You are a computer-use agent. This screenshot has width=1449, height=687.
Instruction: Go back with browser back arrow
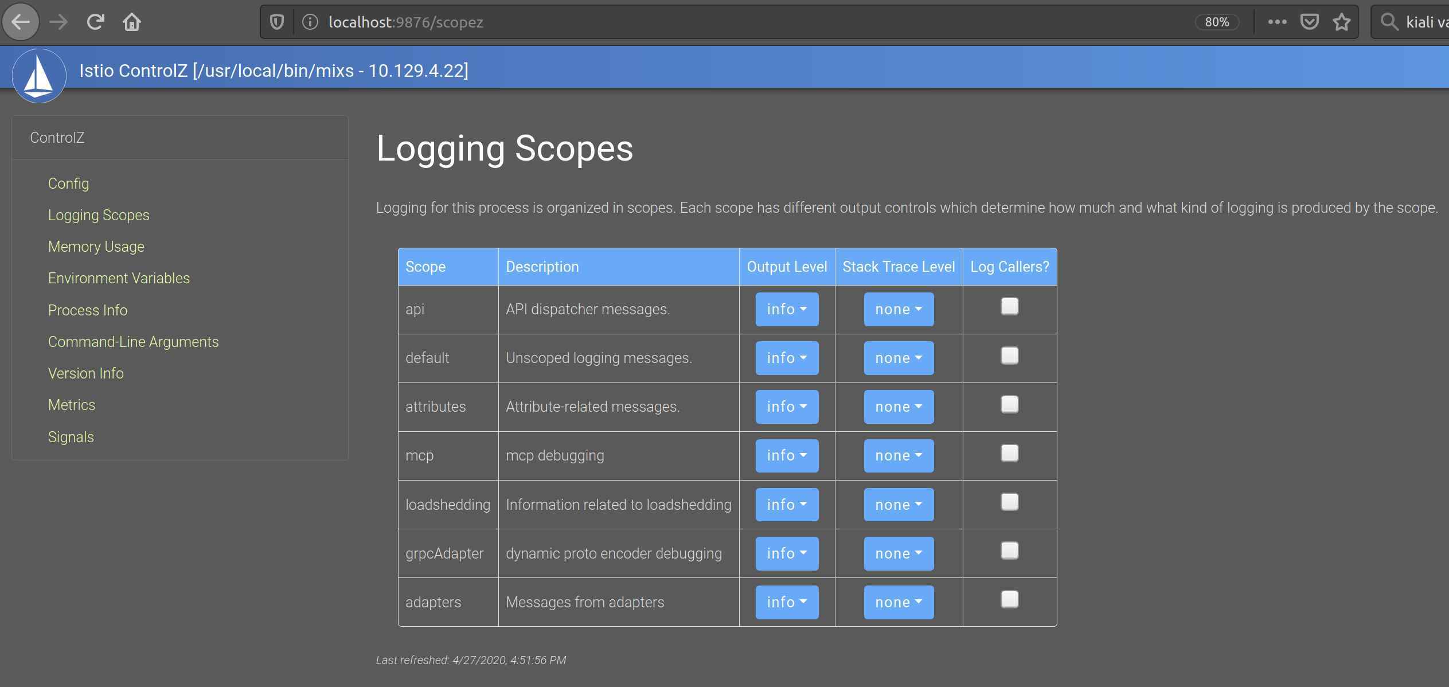(x=21, y=22)
